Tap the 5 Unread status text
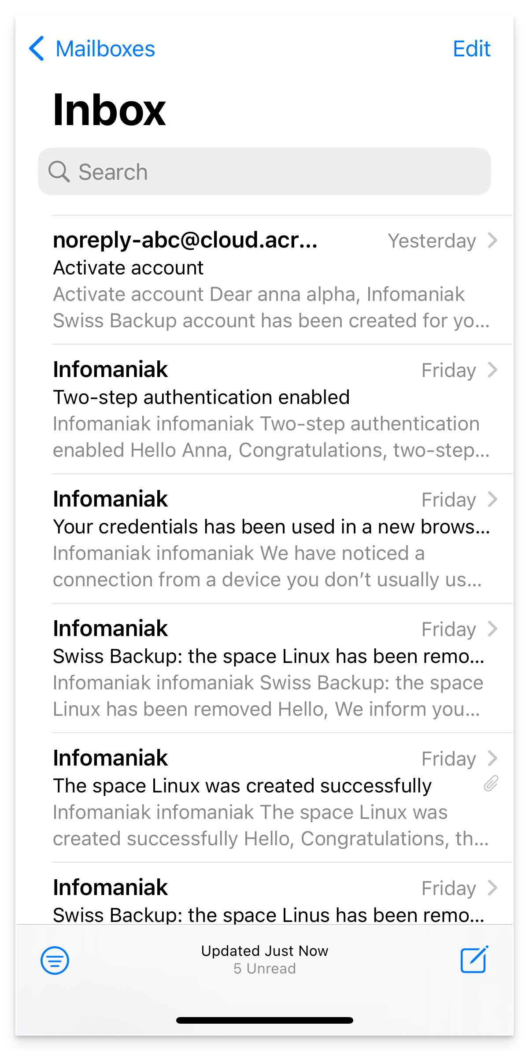Screen dimensions: 529x1051 264,969
